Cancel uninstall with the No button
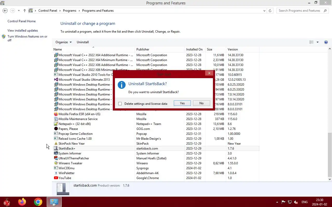332x207 pixels. coord(202,103)
